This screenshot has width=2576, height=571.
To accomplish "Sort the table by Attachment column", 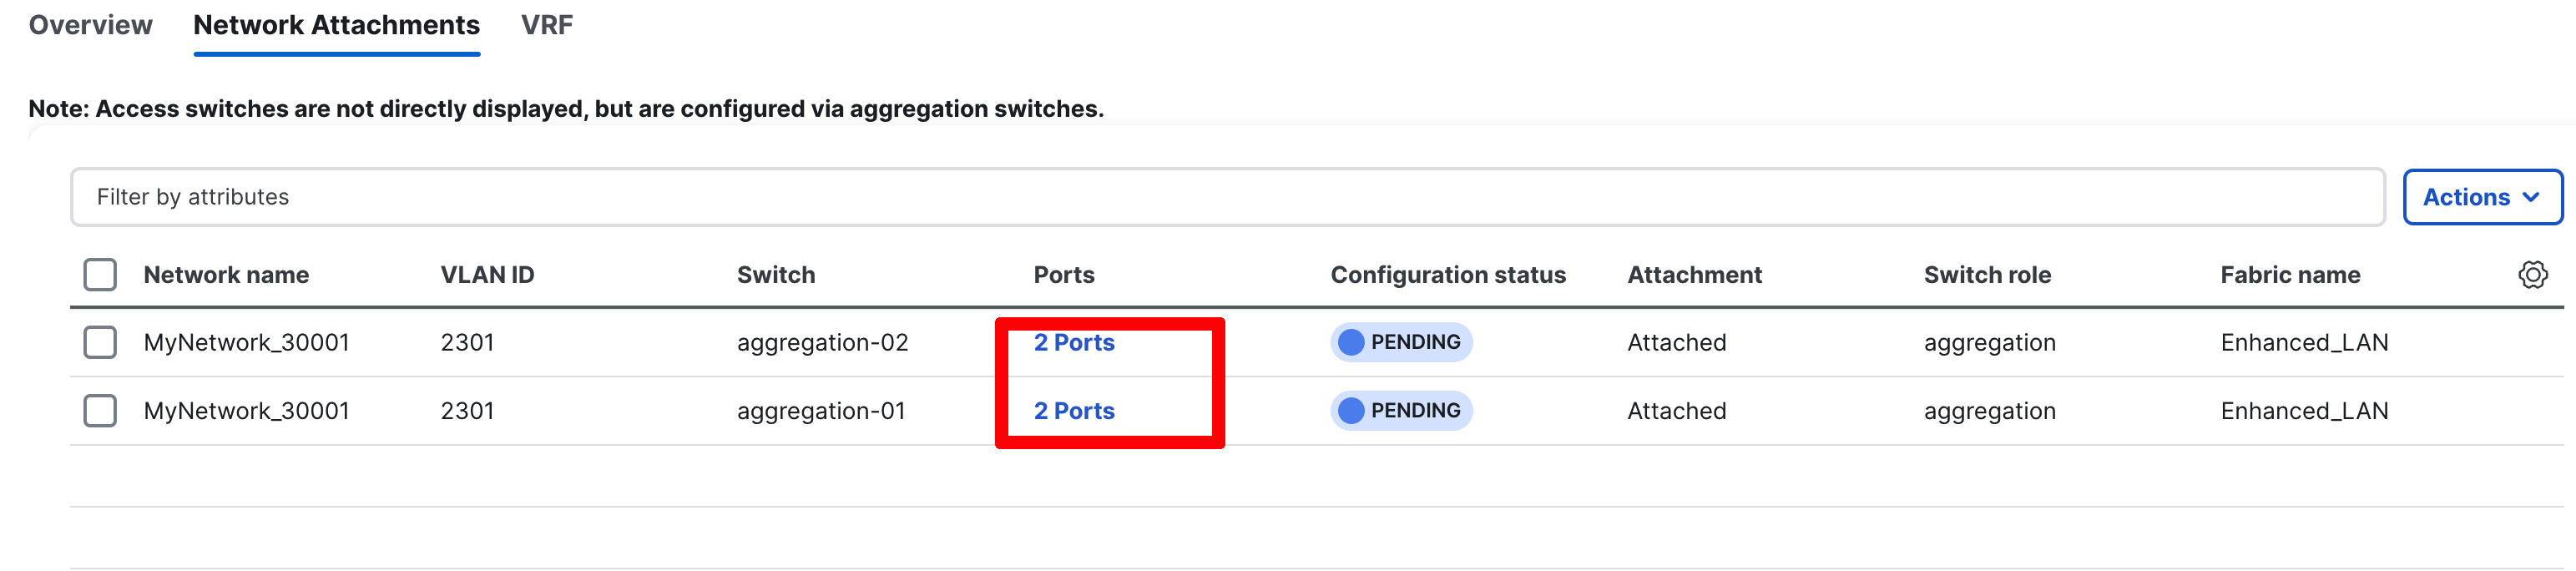I will click(x=1694, y=274).
